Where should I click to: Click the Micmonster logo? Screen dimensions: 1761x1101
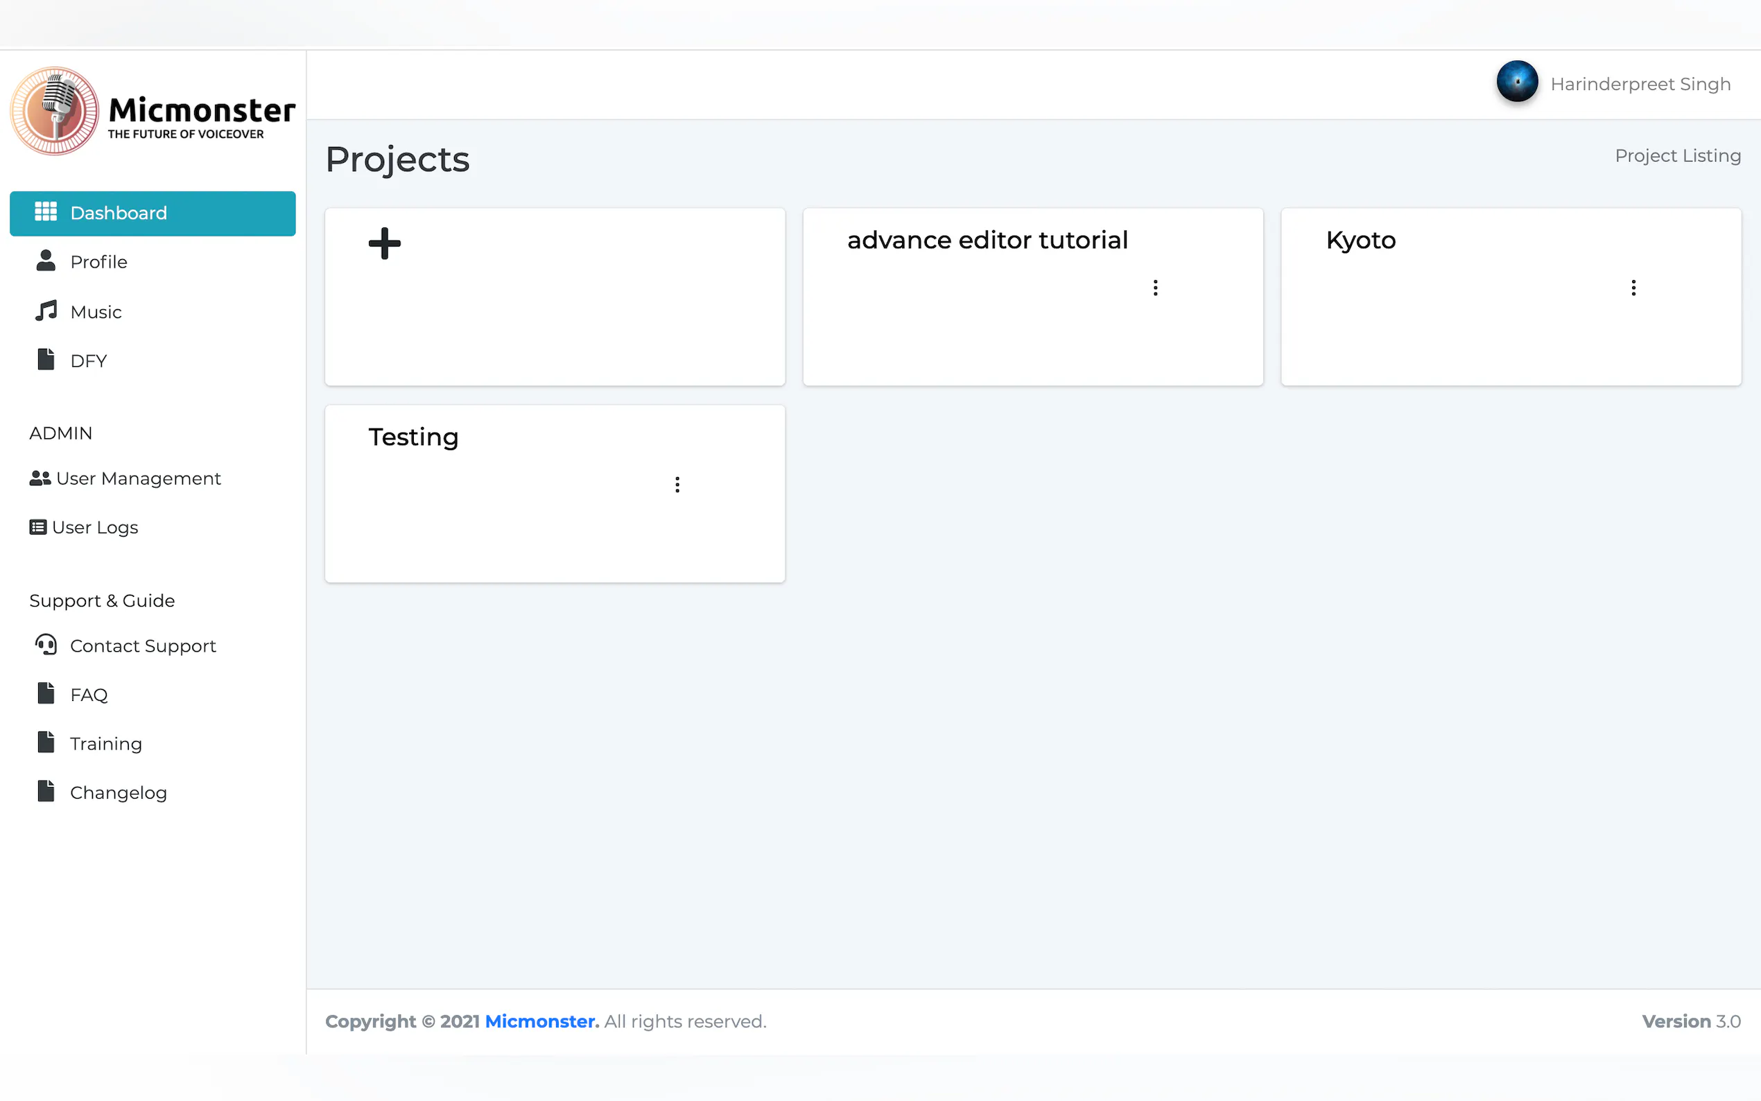tap(152, 112)
